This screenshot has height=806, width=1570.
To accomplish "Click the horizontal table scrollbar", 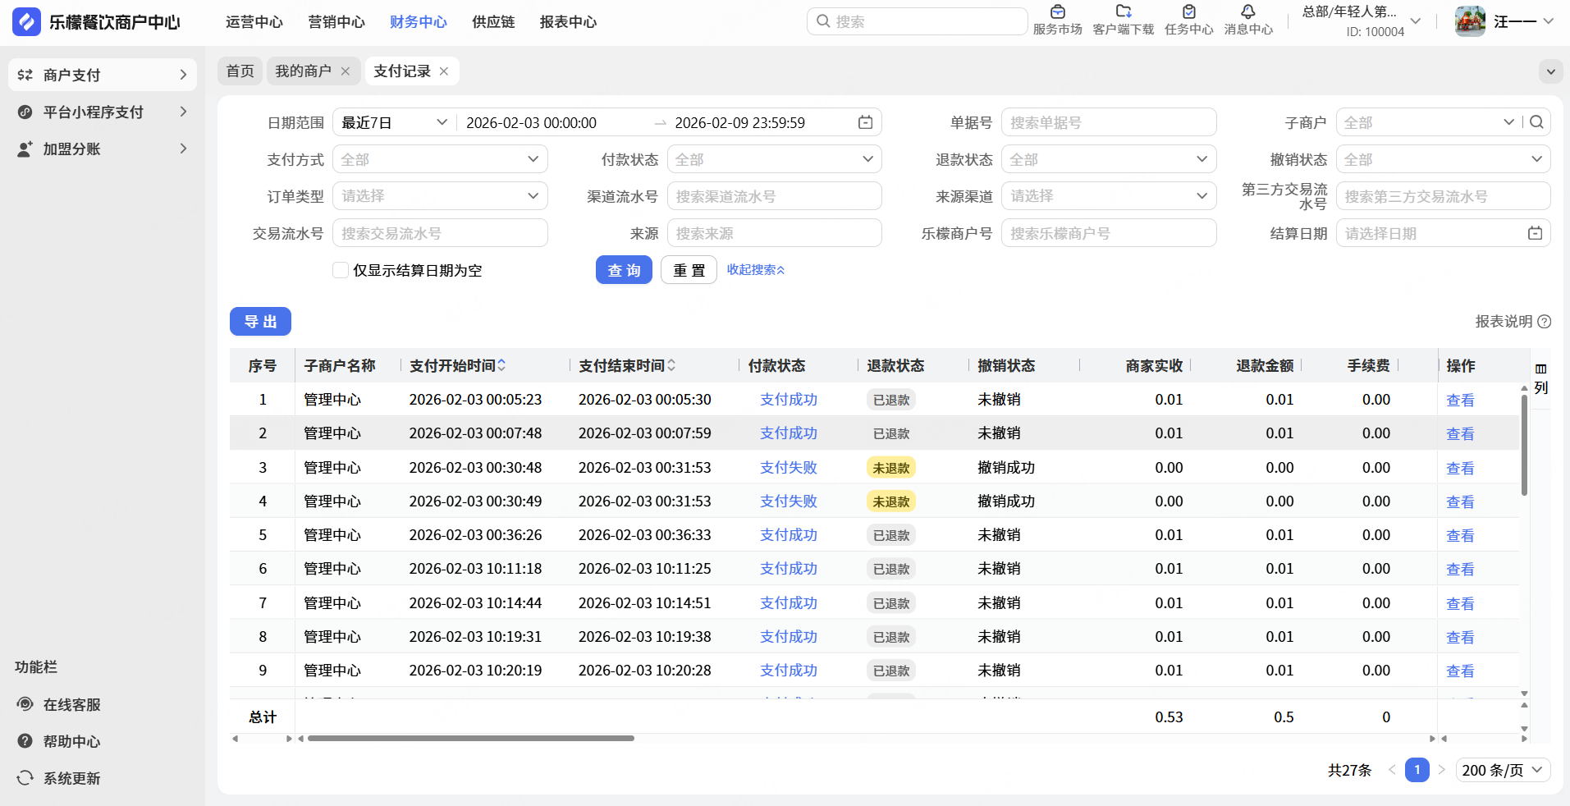I will pyautogui.click(x=470, y=739).
